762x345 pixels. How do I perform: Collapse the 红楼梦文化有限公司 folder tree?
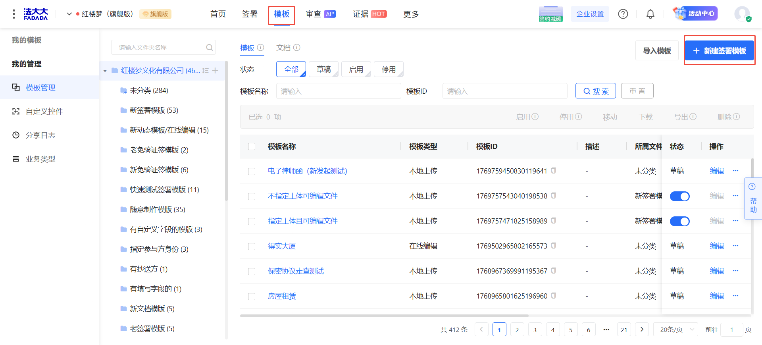coord(105,71)
